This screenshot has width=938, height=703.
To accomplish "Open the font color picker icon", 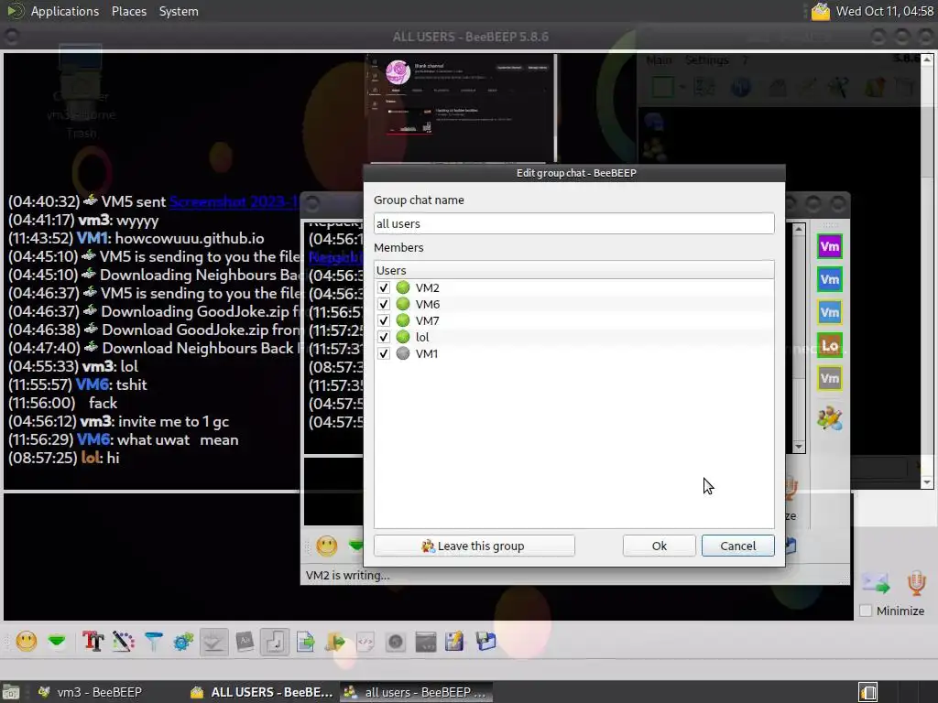I will [124, 642].
